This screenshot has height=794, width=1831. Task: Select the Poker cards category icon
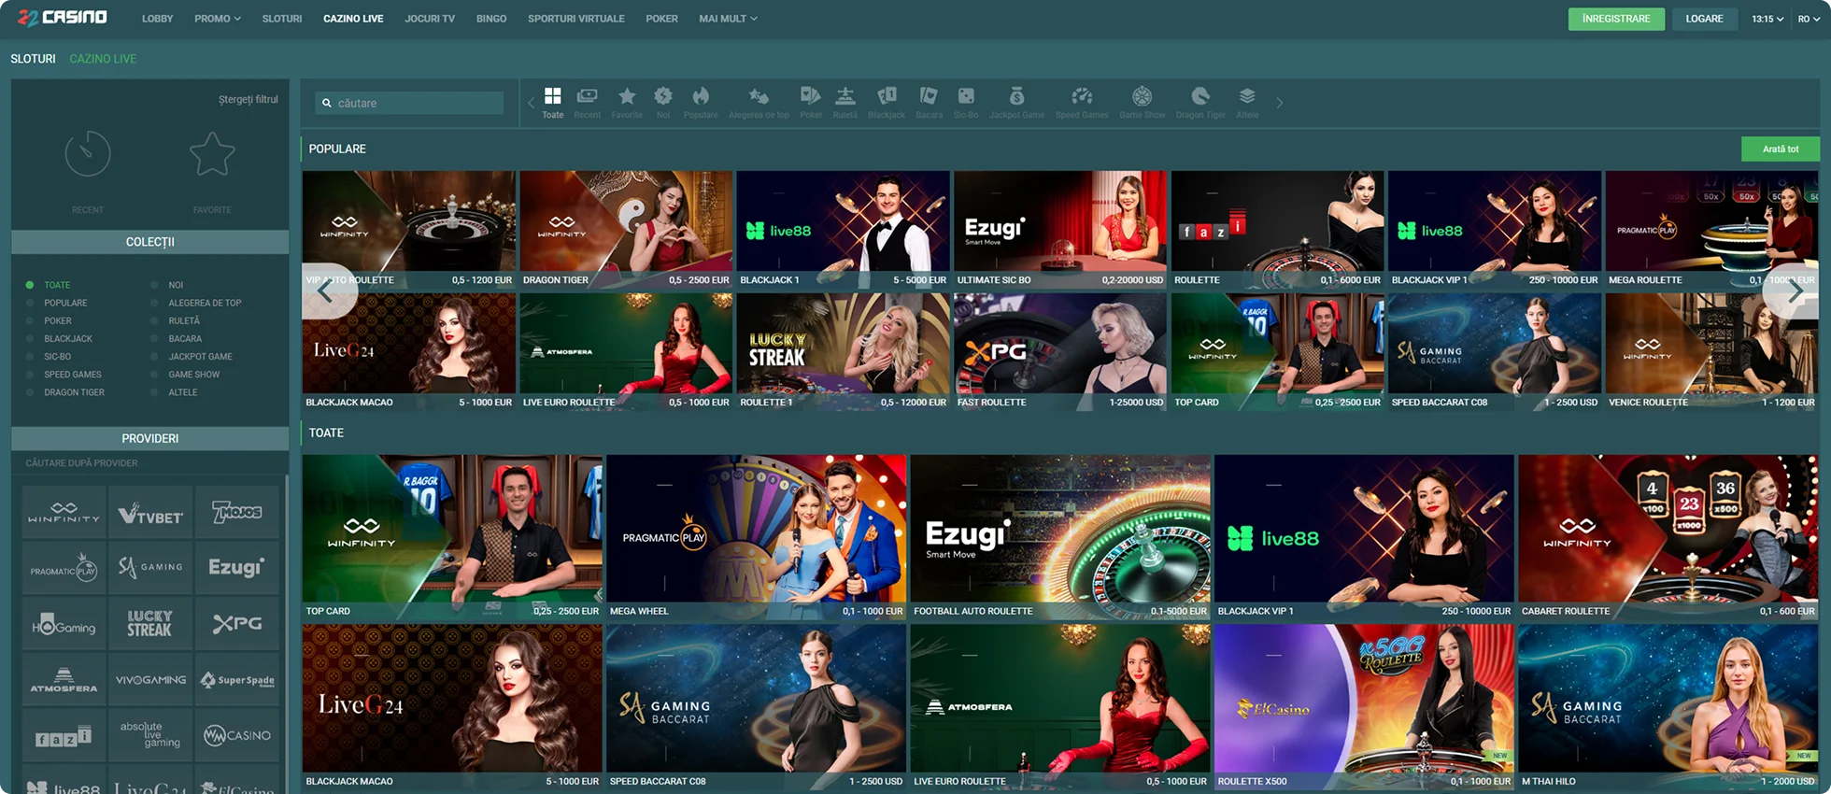811,103
